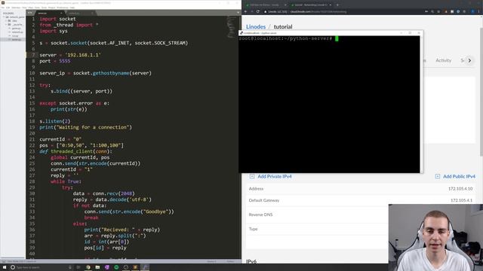Image resolution: width=483 pixels, height=271 pixels.
Task: Click the print "Waiting for a connection" line
Action: (85, 127)
